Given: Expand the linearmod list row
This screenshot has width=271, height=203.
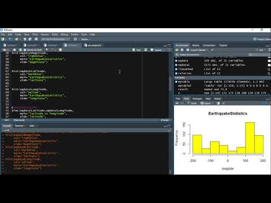Looking at the screenshot, I should click(x=176, y=69).
